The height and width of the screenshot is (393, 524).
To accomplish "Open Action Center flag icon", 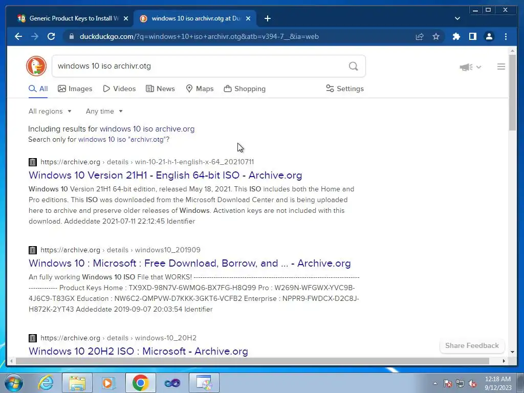I will [x=448, y=383].
